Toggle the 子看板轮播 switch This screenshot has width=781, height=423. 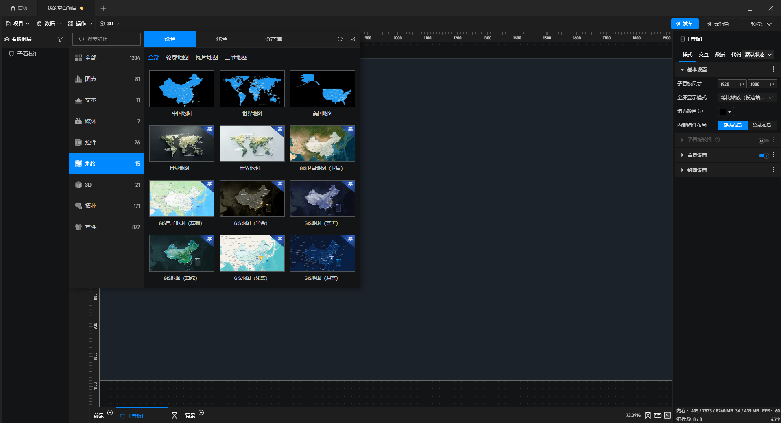(x=764, y=140)
